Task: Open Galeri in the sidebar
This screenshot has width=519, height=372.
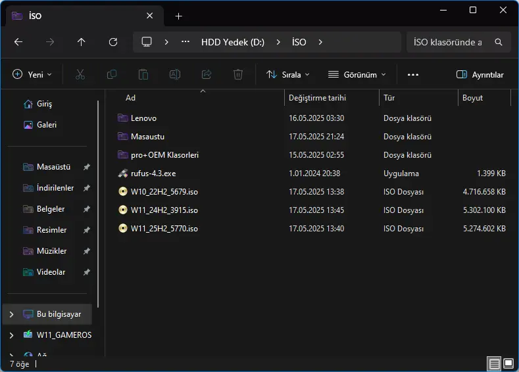Action: tap(40, 125)
